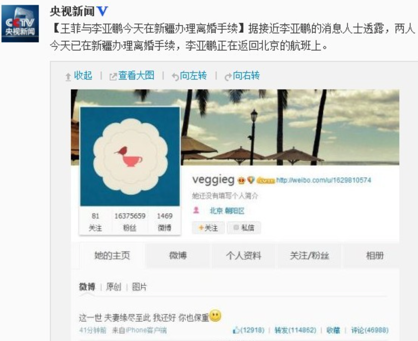
Task: Filter posts by 原创
Action: point(113,287)
